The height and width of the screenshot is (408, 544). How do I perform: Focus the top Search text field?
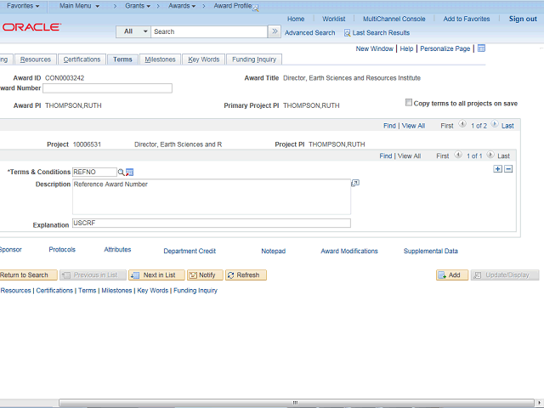209,31
